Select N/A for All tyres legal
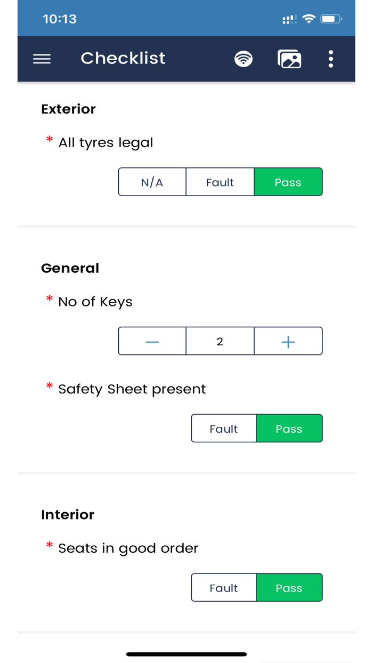373x663 pixels. point(152,182)
